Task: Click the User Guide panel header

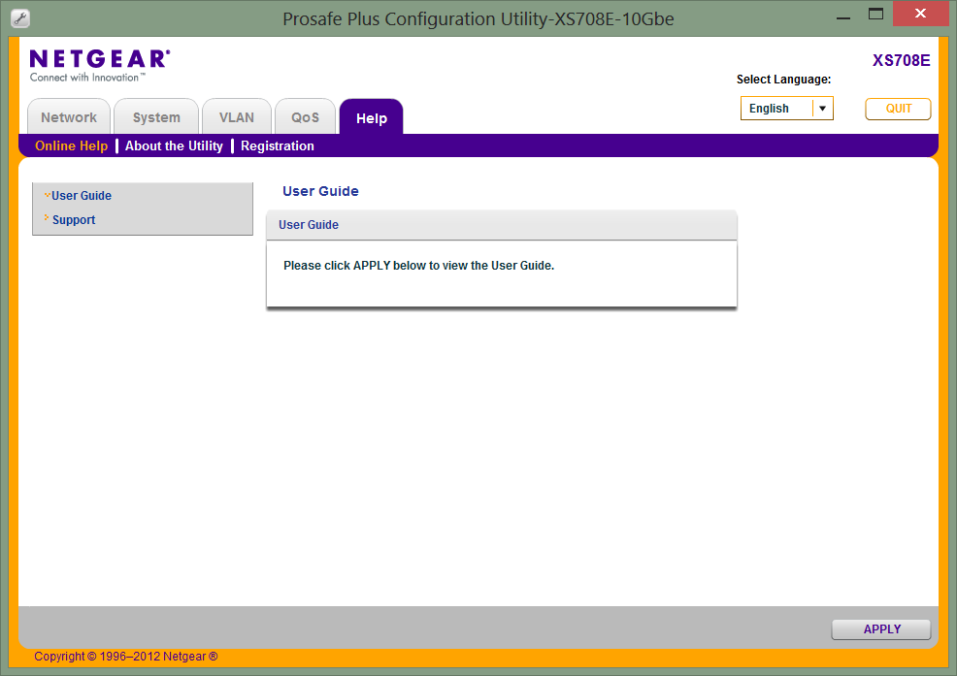Action: (502, 225)
